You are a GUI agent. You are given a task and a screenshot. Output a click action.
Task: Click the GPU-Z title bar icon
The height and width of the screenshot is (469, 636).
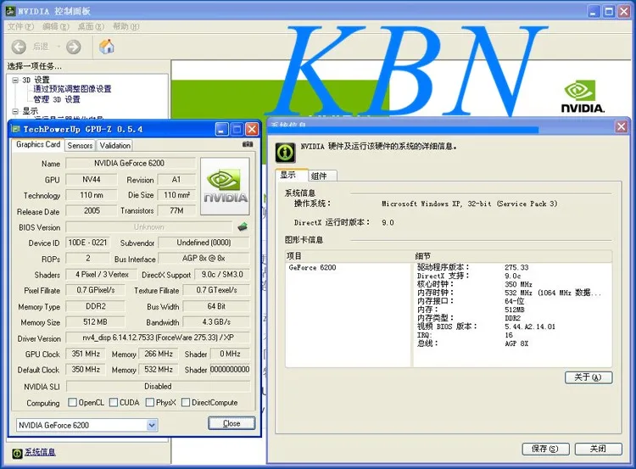tap(16, 130)
